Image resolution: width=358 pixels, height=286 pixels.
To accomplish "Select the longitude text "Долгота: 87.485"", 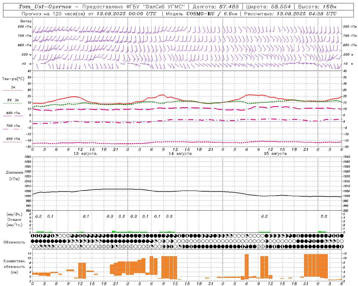I will click(216, 7).
